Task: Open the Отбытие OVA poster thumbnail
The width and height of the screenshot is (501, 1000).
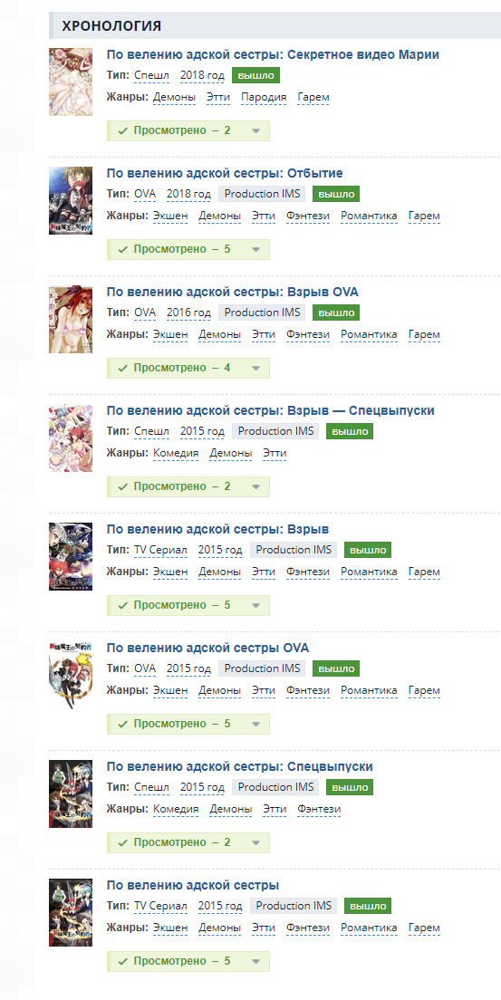Action: tap(70, 201)
